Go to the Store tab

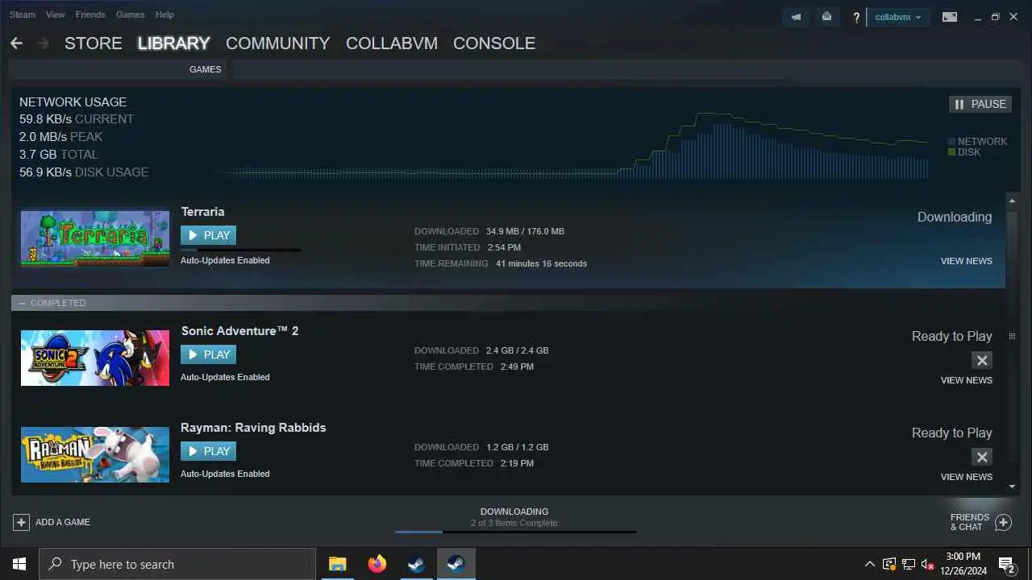pos(94,43)
